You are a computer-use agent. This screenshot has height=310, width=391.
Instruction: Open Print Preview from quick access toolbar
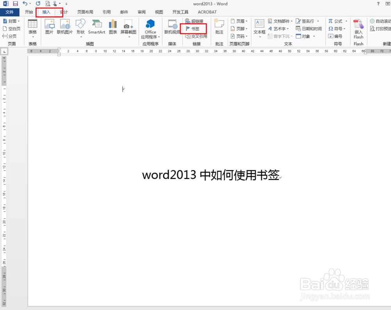(48, 4)
